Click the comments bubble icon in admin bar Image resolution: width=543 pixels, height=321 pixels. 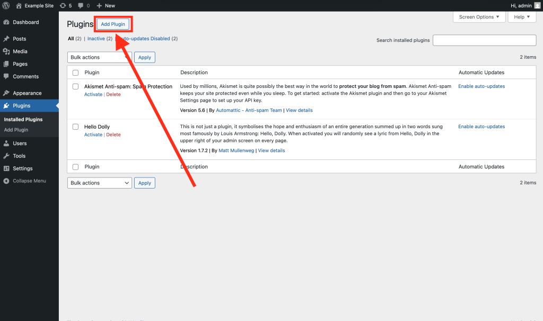(x=81, y=5)
